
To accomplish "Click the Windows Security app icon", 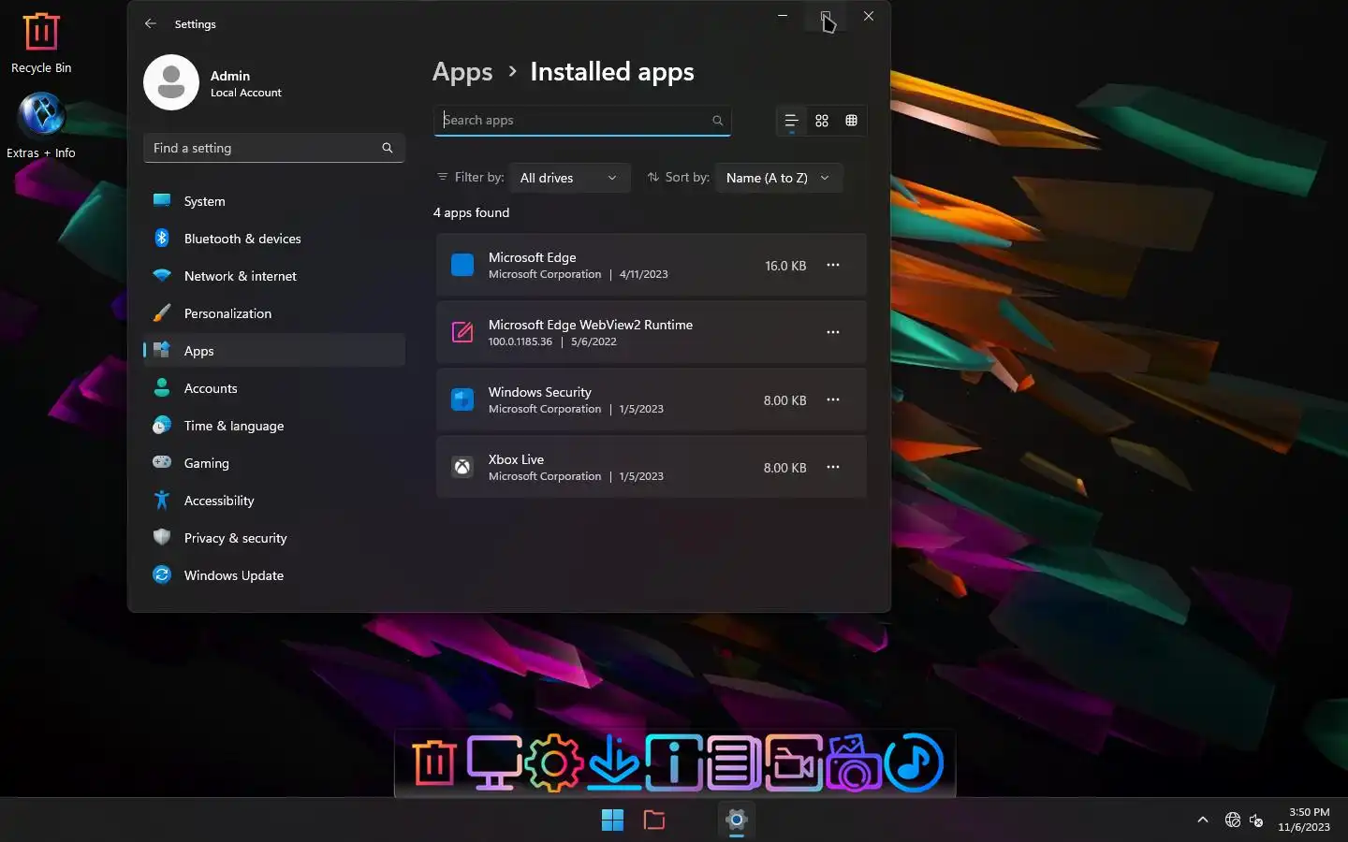I will pos(462,399).
